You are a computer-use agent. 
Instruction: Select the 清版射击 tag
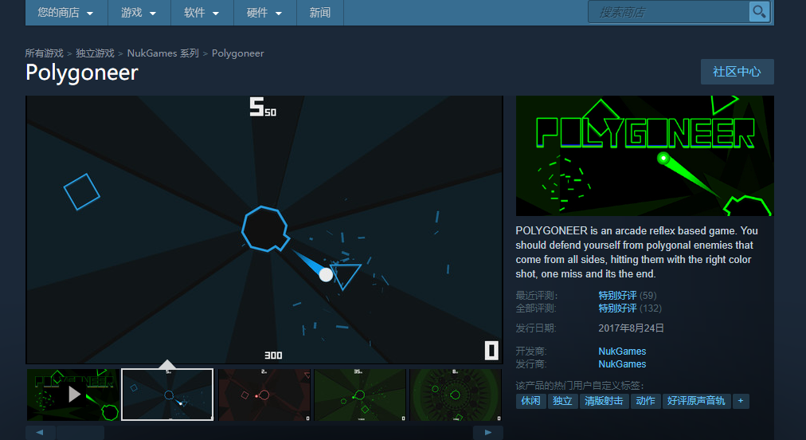(x=604, y=401)
